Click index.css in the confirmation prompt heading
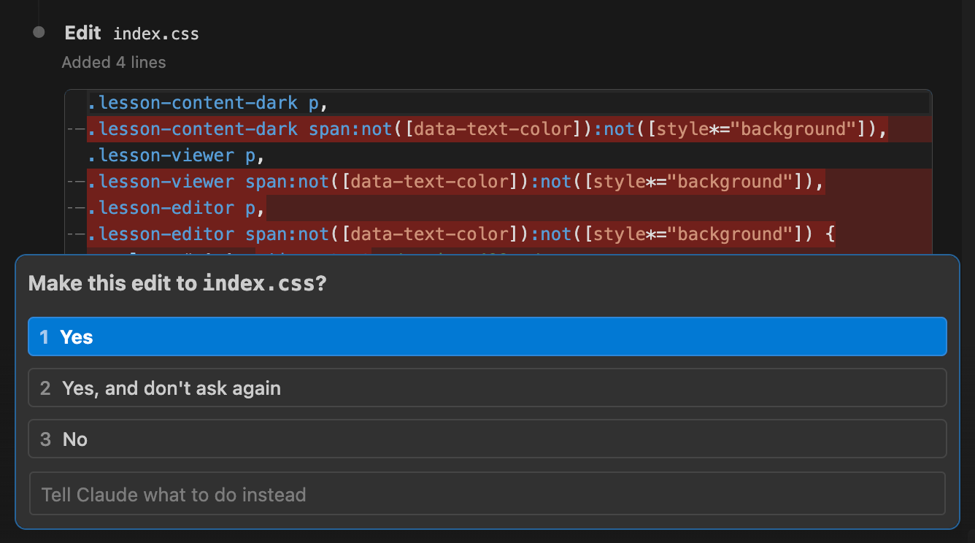Viewport: 975px width, 543px height. point(258,283)
